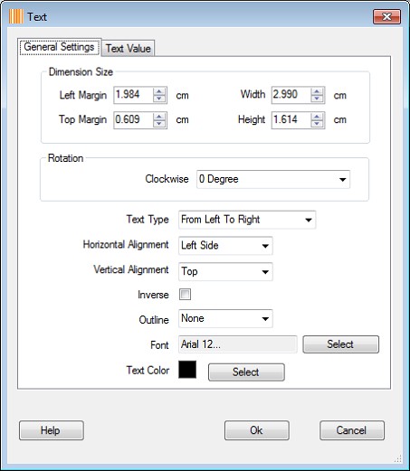Increase Height with up spinner arrow
This screenshot has height=471, width=410.
tap(317, 117)
